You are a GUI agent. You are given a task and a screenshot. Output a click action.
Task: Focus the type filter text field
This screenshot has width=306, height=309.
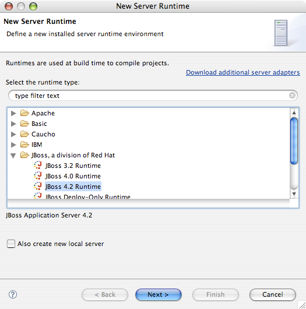click(153, 96)
